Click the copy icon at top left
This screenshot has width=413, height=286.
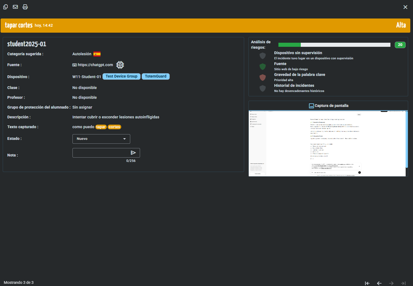[x=5, y=7]
